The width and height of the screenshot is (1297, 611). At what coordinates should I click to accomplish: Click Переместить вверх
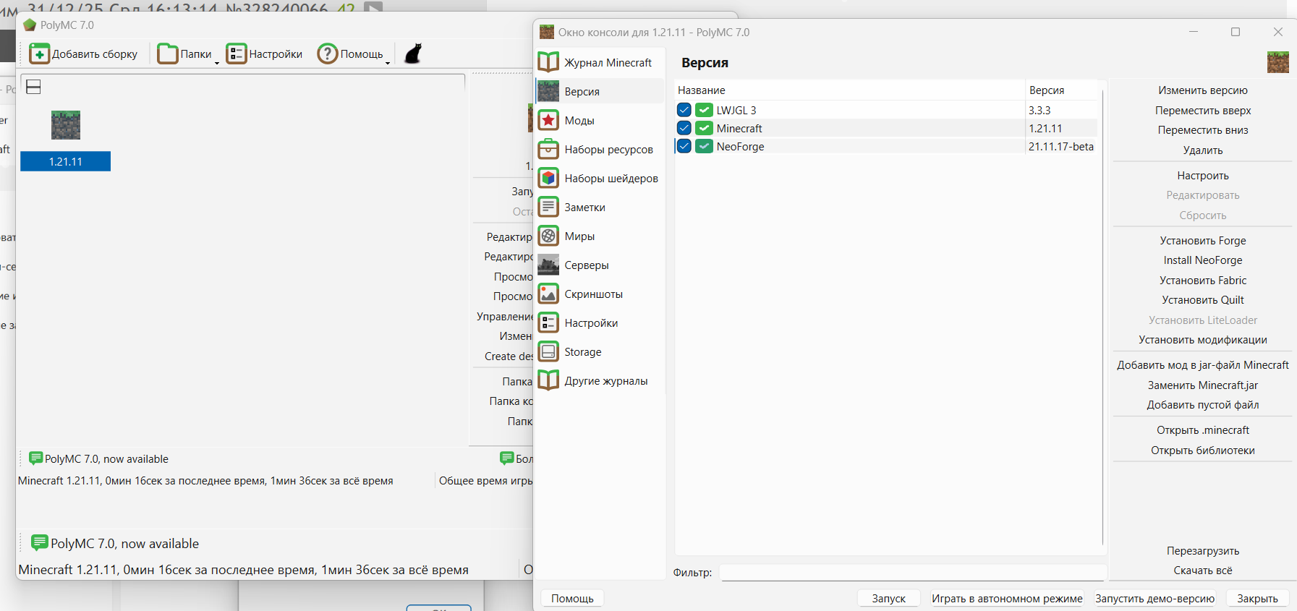[1202, 111]
